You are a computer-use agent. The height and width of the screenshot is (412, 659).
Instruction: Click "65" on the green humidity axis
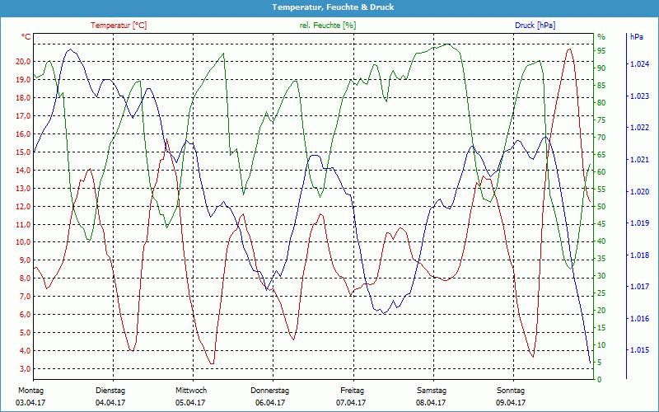(x=601, y=155)
